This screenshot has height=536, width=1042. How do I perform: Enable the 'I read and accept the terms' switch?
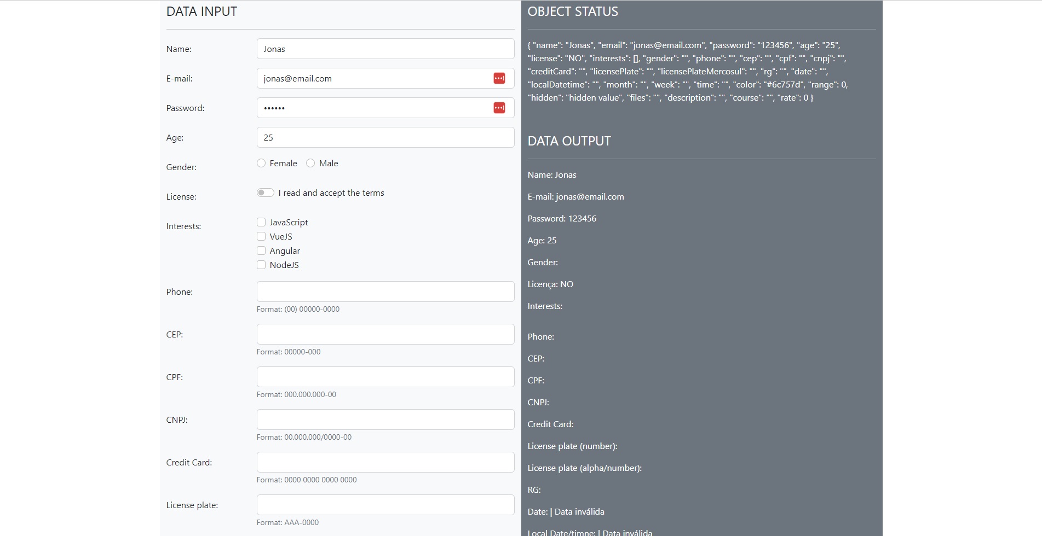pos(265,193)
